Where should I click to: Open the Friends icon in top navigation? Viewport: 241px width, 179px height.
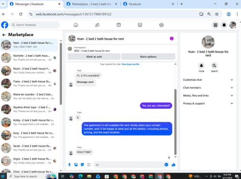[x=97, y=25]
